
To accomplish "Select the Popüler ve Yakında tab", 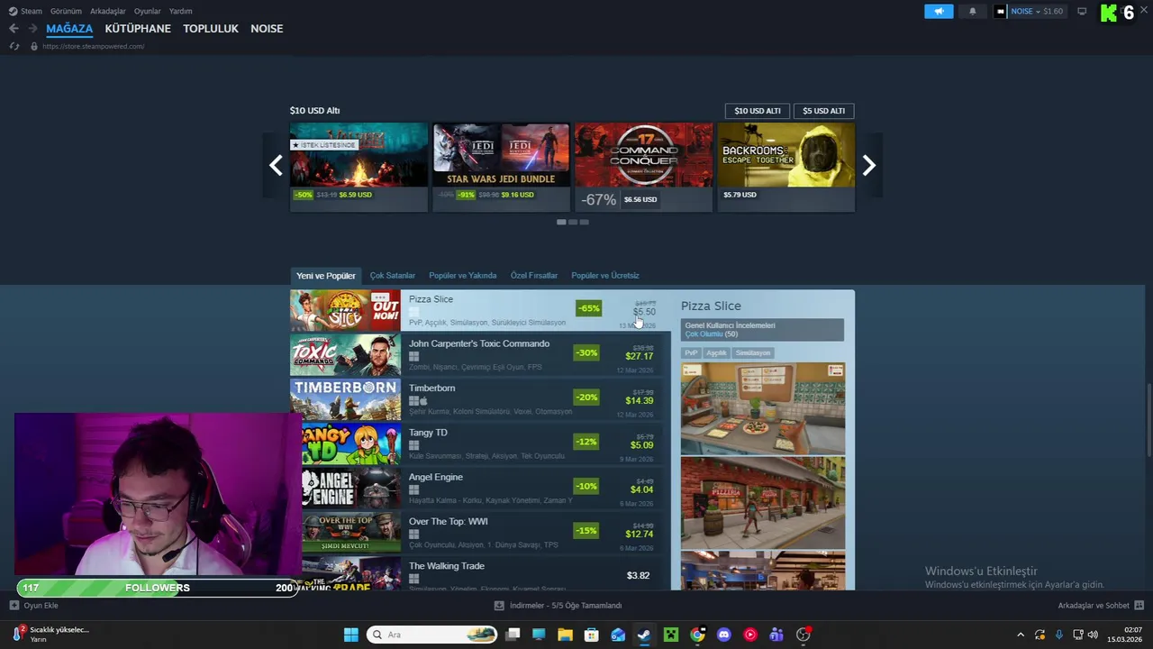I will coord(463,276).
